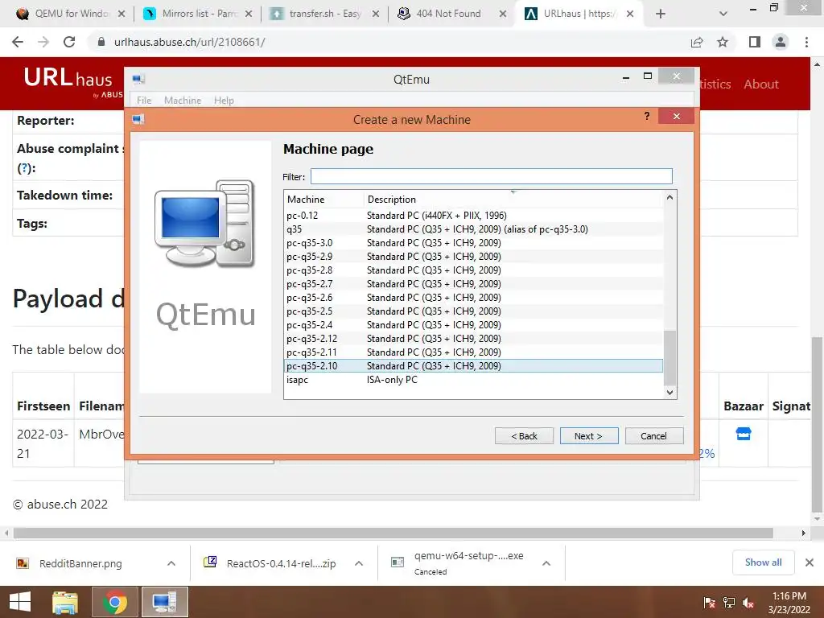Image resolution: width=824 pixels, height=618 pixels.
Task: Click machine list scroll down arrow
Action: tap(669, 392)
